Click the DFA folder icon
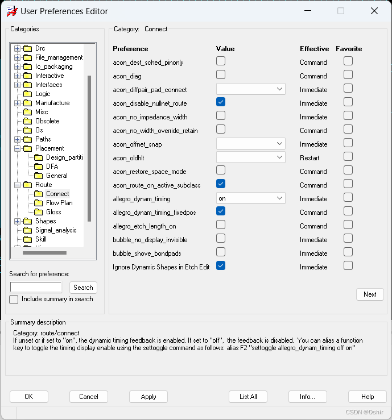Viewport: 392px width, 420px height. click(x=38, y=167)
